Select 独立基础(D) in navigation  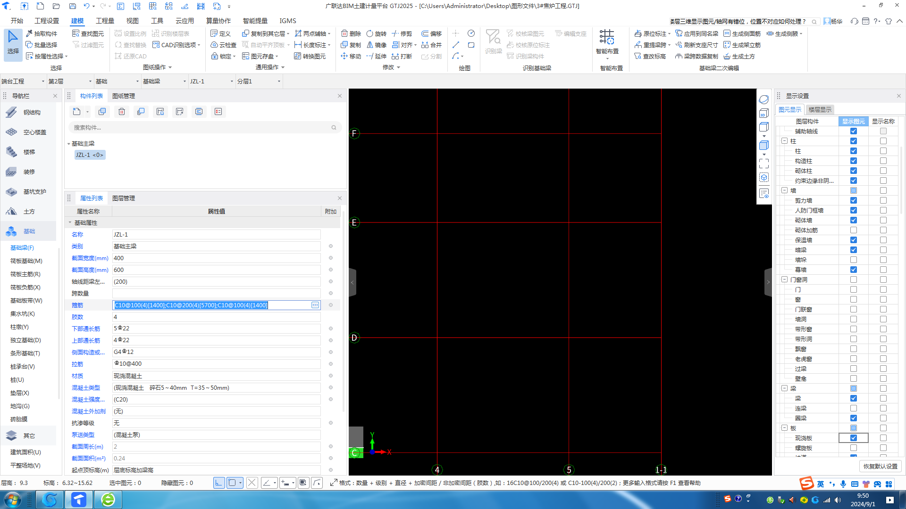click(25, 340)
